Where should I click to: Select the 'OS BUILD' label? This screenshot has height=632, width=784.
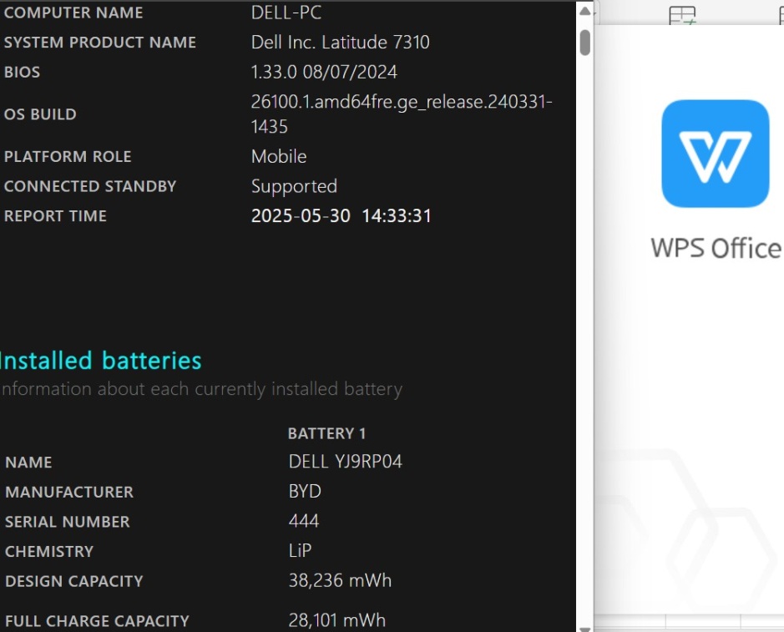click(40, 114)
